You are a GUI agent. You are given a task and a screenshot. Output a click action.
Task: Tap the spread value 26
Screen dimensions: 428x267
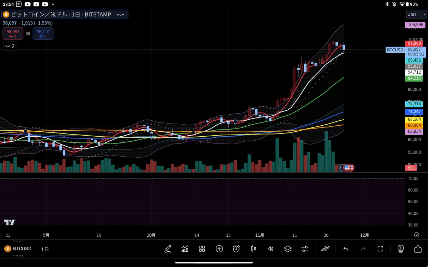pos(28,34)
